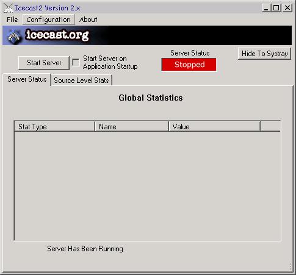
Task: Open the About menu
Action: [x=88, y=20]
